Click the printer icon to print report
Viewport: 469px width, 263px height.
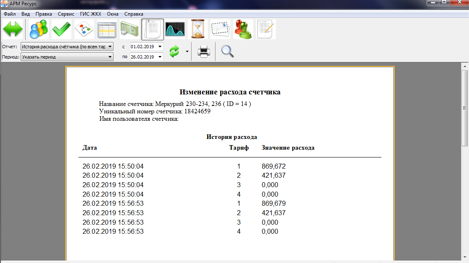[204, 52]
